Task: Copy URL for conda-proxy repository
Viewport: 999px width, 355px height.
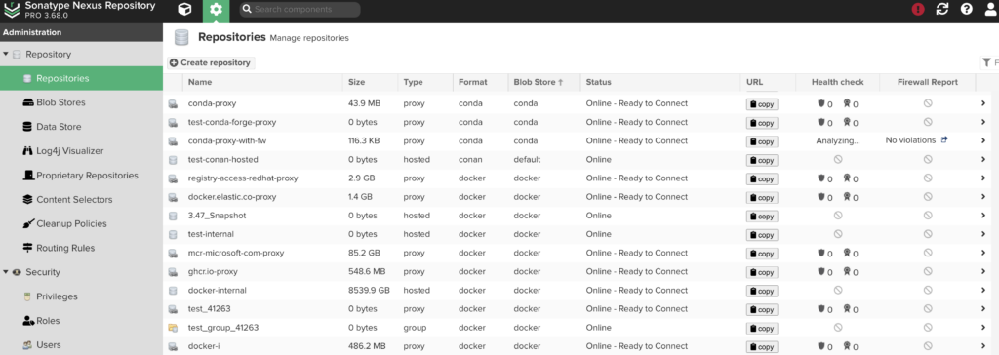Action: coord(762,104)
